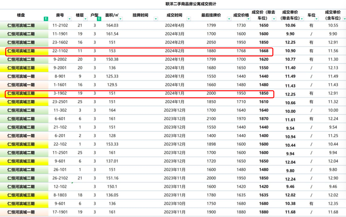This screenshot has width=346, height=217.
Task: Open the 成交单价（含车位）filter dropdown
Action: coord(344,19)
